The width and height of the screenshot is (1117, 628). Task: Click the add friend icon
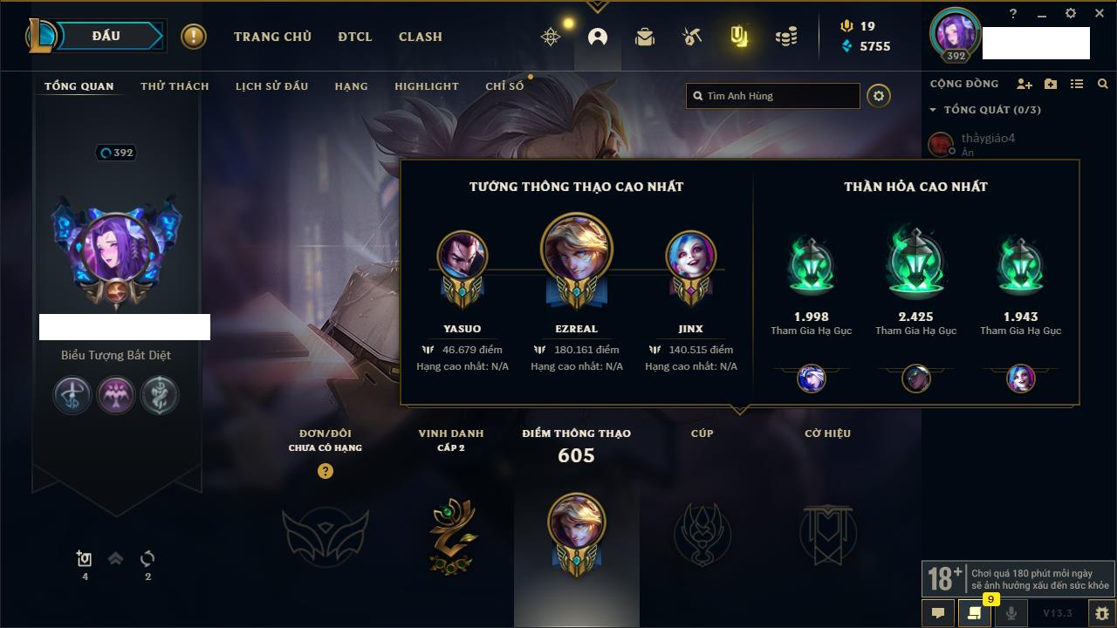coord(1024,84)
